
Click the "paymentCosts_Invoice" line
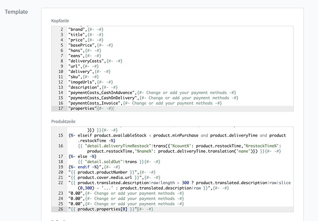pyautogui.click(x=145, y=103)
